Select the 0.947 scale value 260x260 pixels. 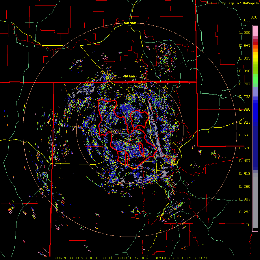[x=245, y=45]
